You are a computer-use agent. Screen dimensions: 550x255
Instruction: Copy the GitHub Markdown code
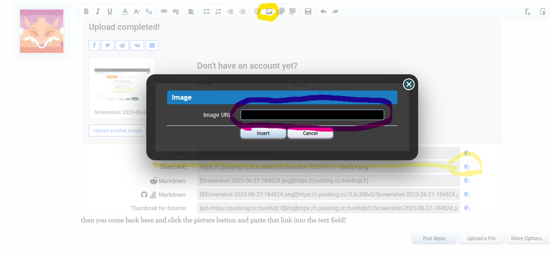click(x=467, y=195)
